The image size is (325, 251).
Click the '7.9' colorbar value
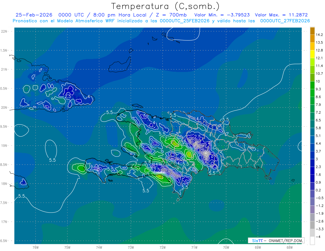[318, 105]
